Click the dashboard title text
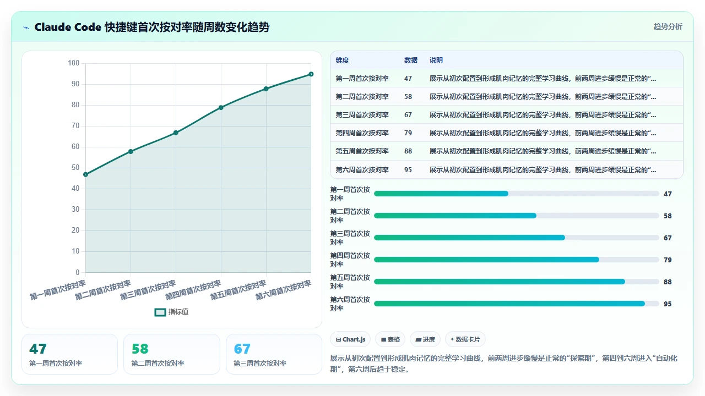The width and height of the screenshot is (705, 396). pos(152,27)
